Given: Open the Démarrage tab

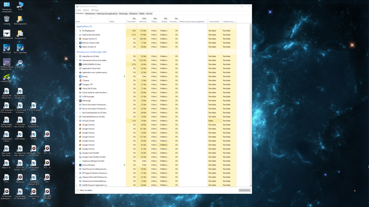Looking at the screenshot, I should [x=123, y=14].
